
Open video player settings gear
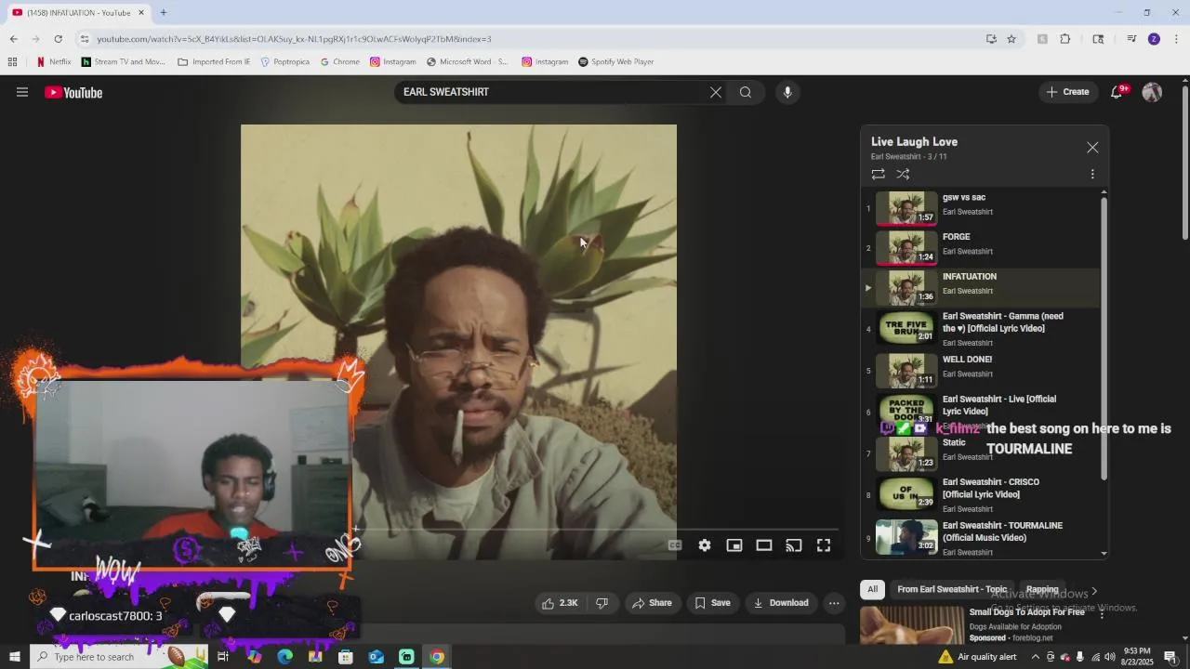(705, 545)
